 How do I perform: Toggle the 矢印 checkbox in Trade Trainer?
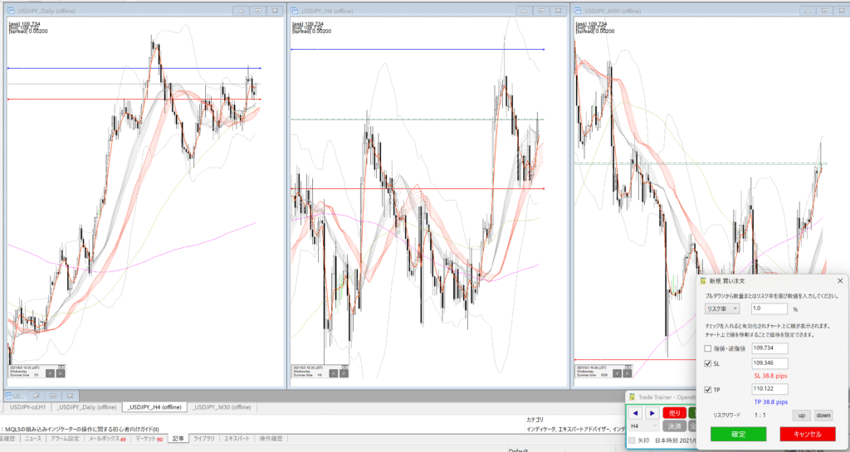(632, 440)
